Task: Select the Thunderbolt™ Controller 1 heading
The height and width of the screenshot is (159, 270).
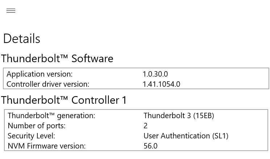Action: pyautogui.click(x=64, y=100)
